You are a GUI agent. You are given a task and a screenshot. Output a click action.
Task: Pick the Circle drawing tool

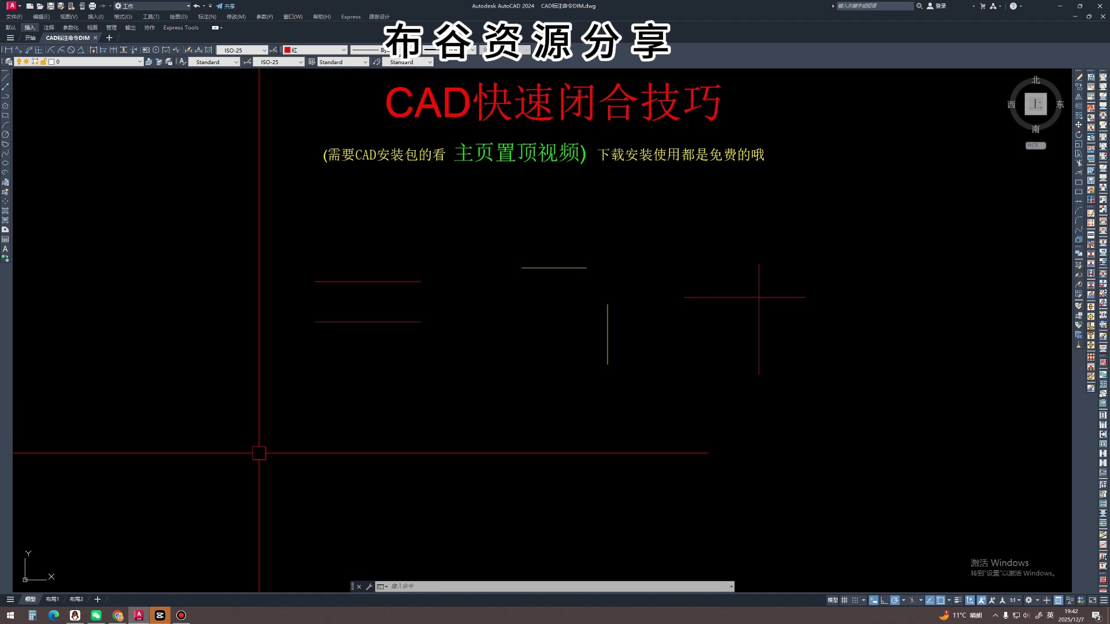click(x=6, y=133)
